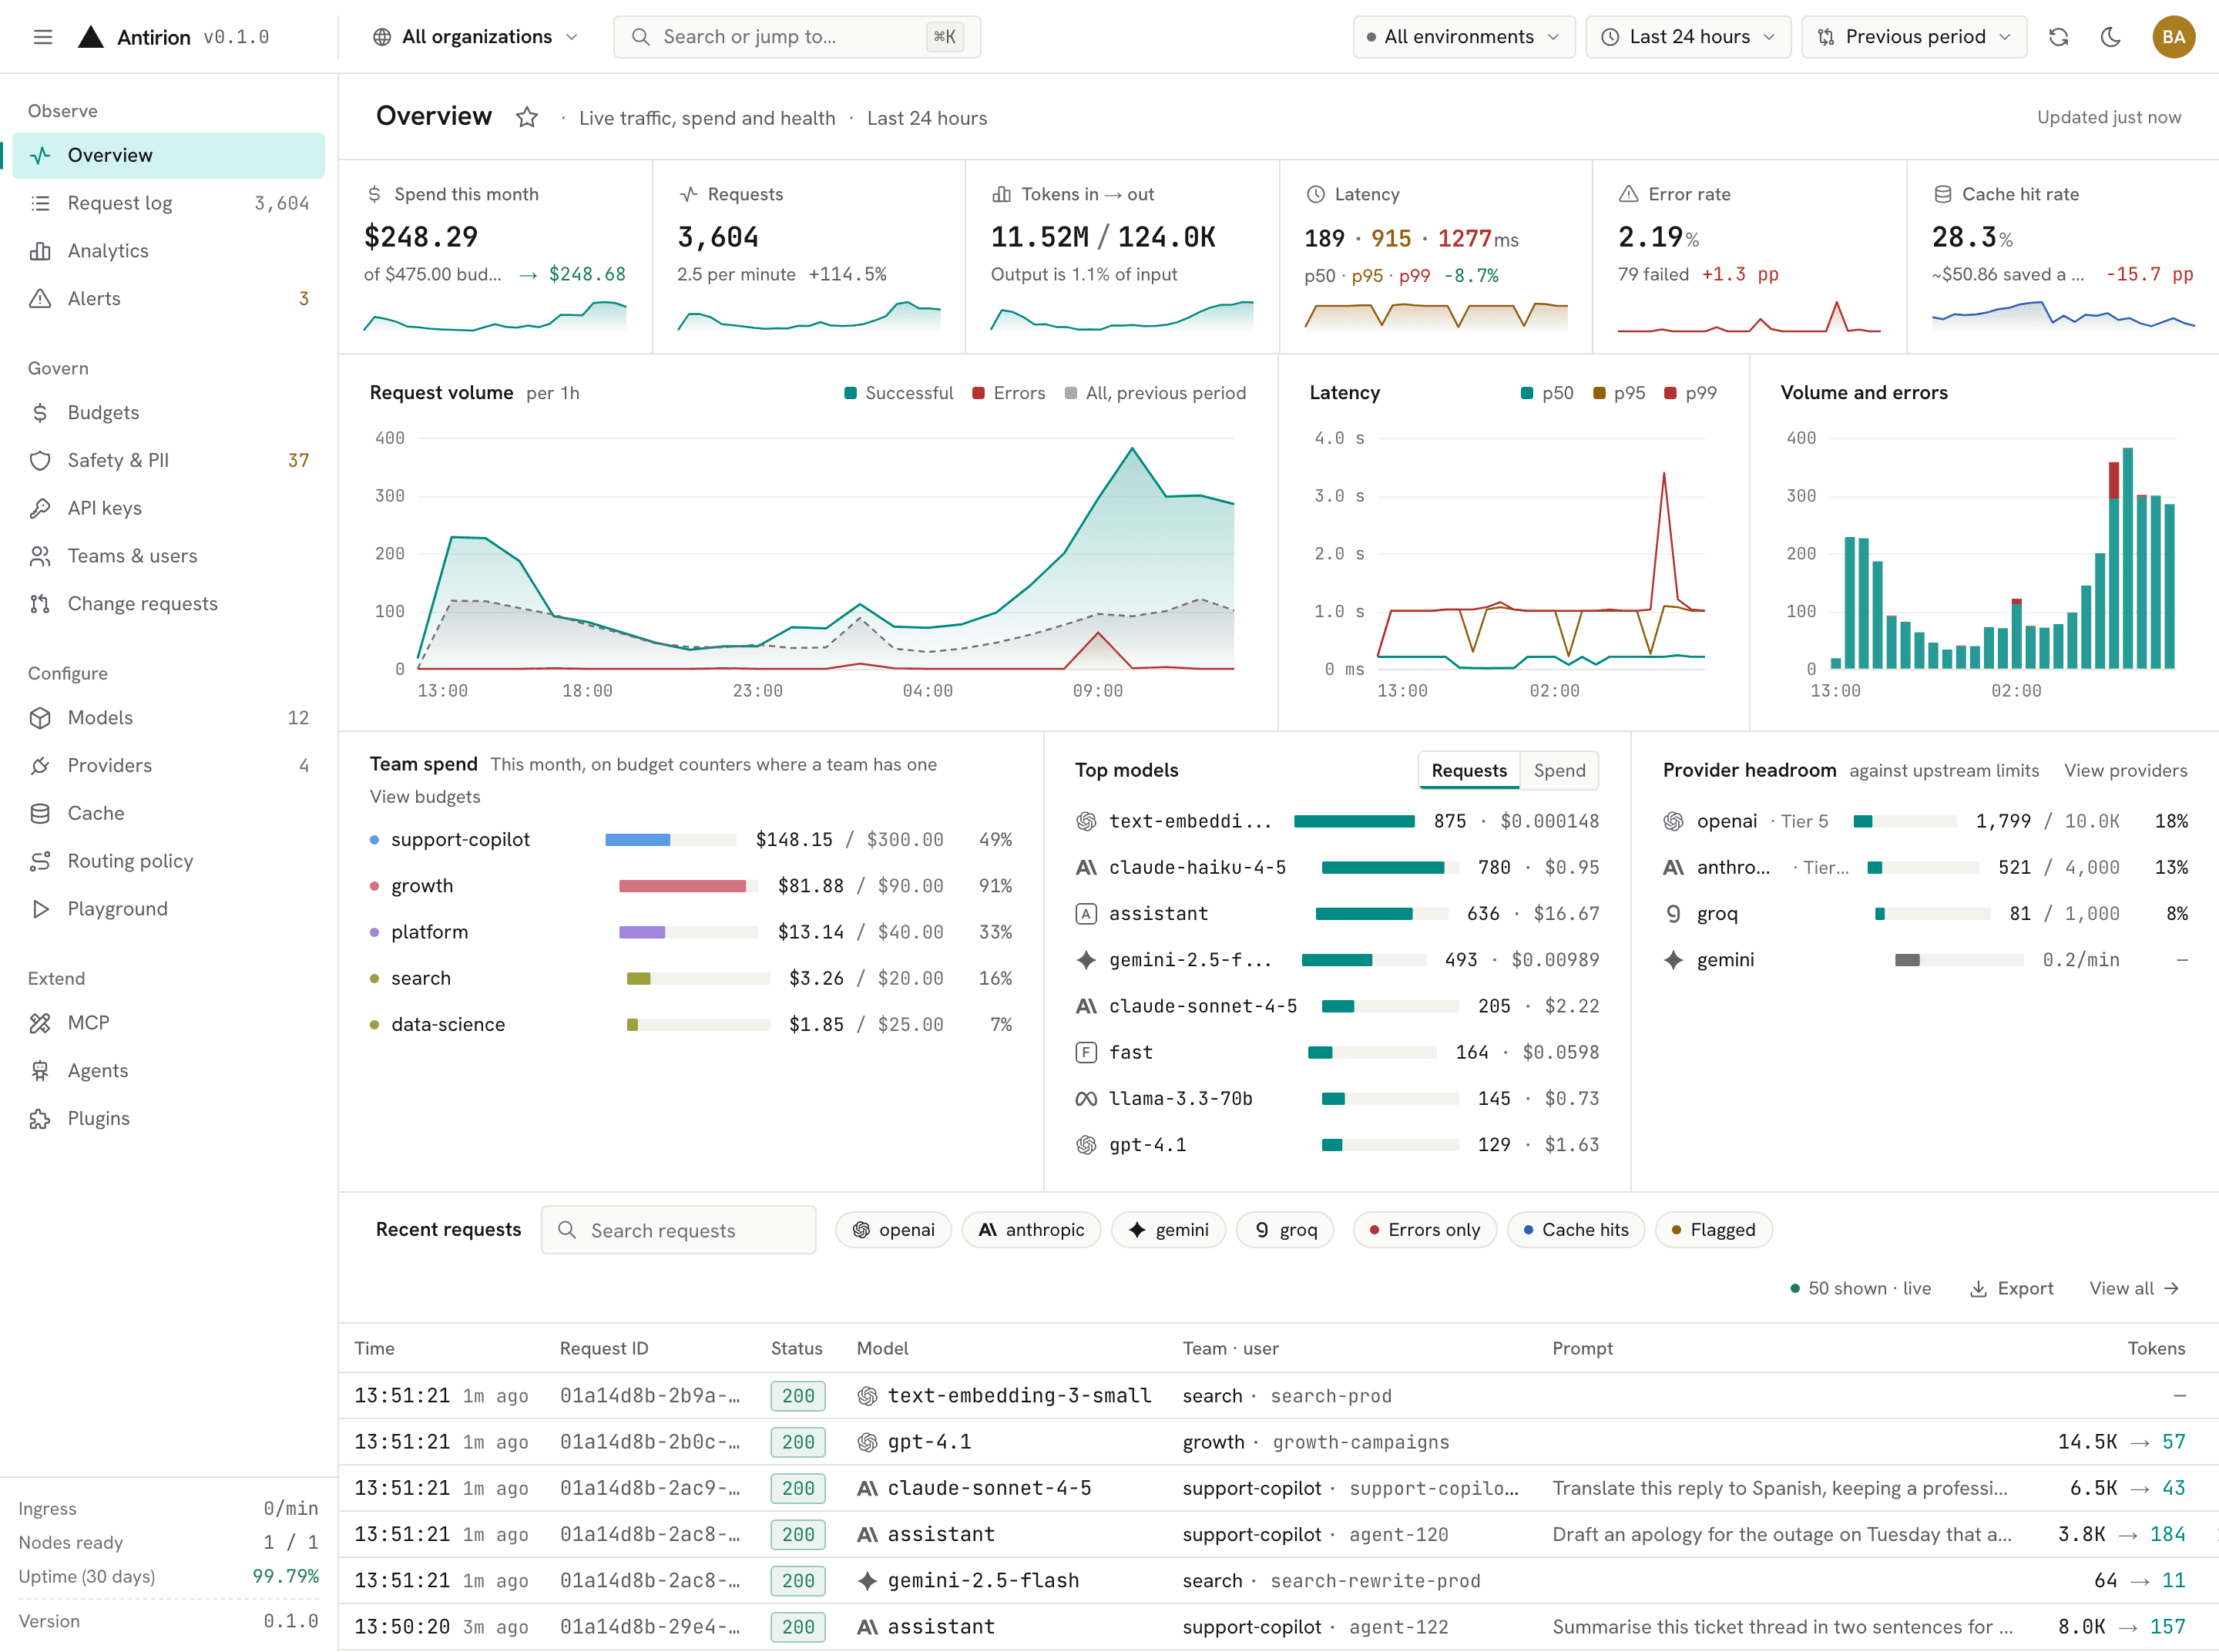Open the Last 24 hours time range dropdown
This screenshot has height=1652, width=2219.
1687,37
